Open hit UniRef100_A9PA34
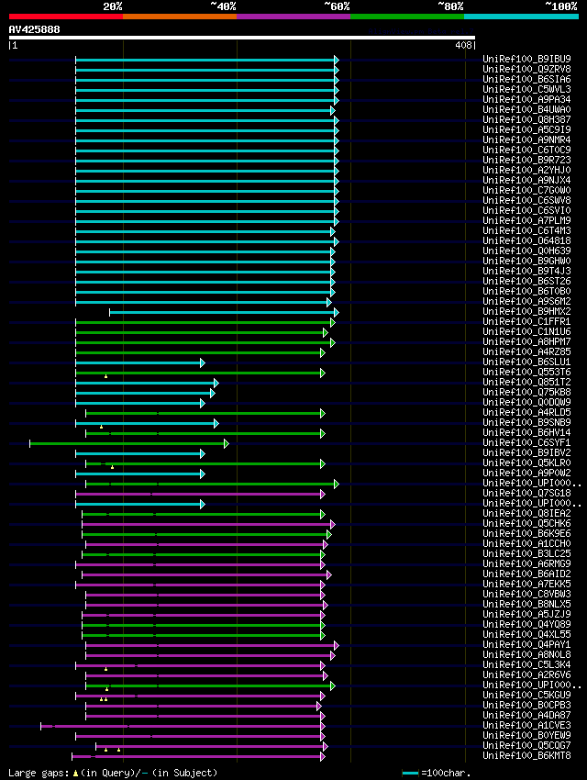 (x=526, y=99)
